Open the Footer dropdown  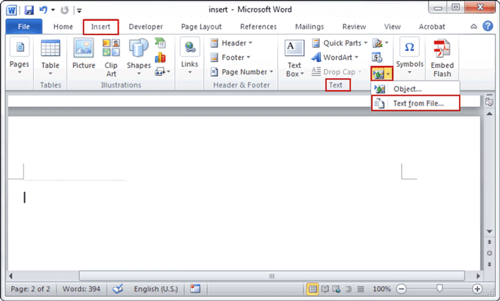[x=230, y=57]
